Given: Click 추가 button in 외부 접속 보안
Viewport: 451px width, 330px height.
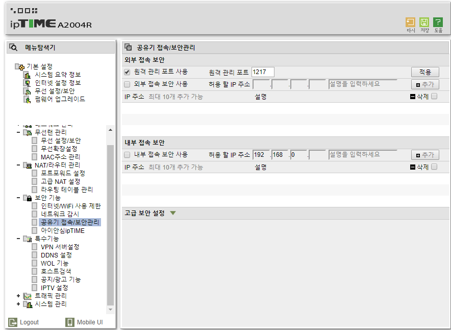Looking at the screenshot, I should (x=425, y=85).
